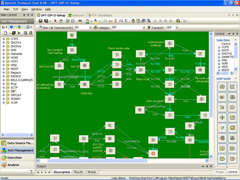Click the Get CiscoCID node on the canvas
Screen dimensions: 240x180
[59, 66]
